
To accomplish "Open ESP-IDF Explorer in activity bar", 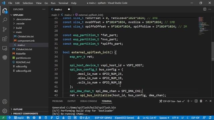I will 5,58.
